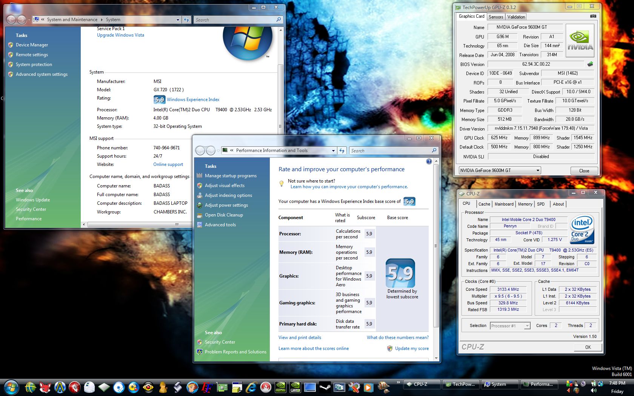Click OK button in CPU-Z
This screenshot has width=634, height=396.
tap(588, 347)
